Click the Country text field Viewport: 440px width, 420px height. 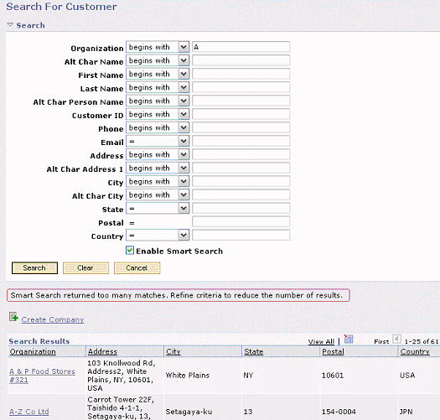241,236
